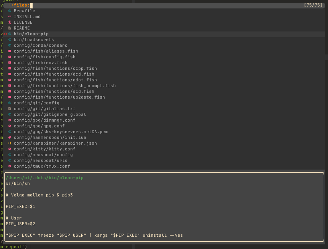Click the document icon next to README
This screenshot has width=328, height=249.
(10, 28)
